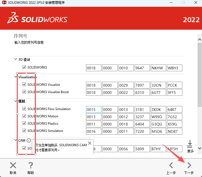Go to previous step with the left arrow

click(x=171, y=165)
